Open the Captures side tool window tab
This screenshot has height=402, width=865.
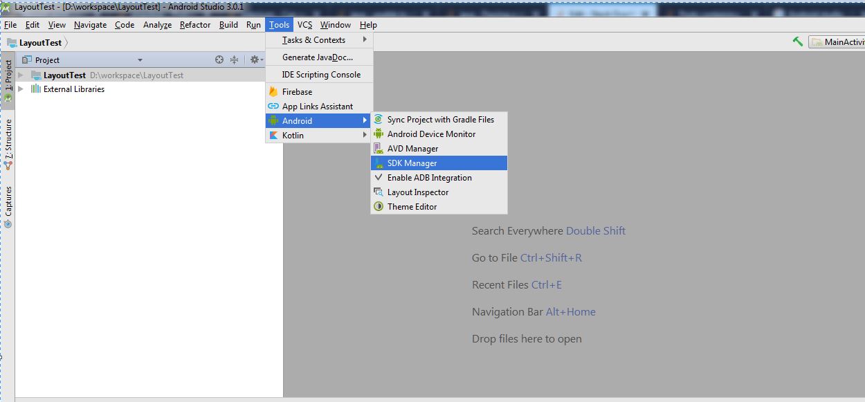tap(8, 206)
